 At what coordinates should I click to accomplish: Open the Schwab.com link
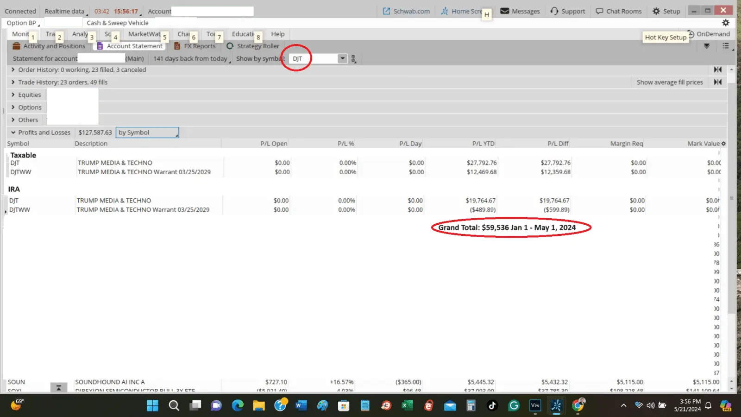click(406, 11)
